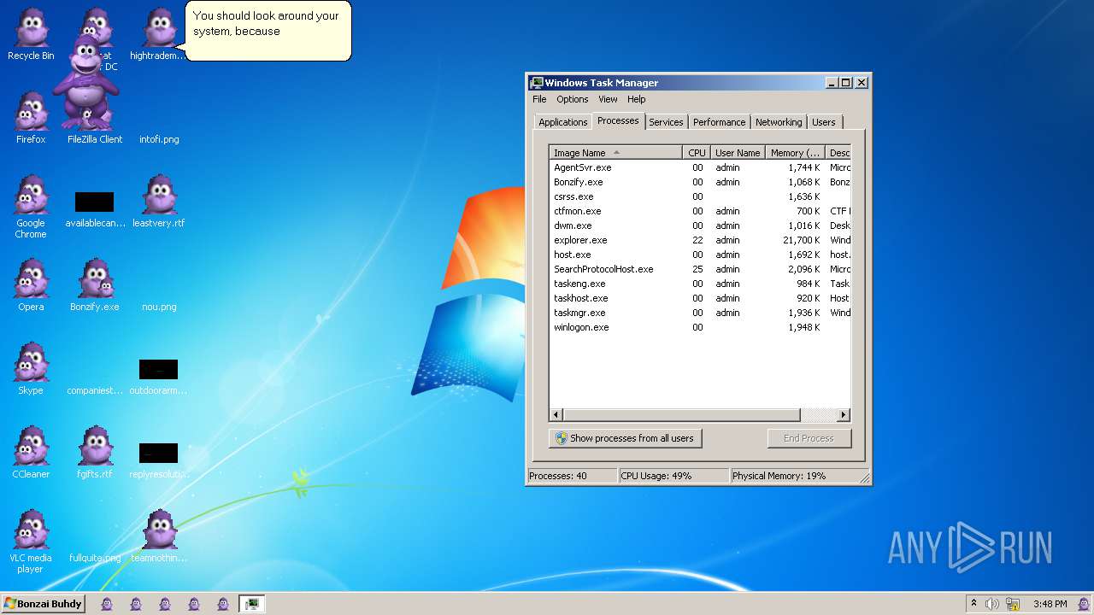Select the taskhost.exe process row

point(700,298)
